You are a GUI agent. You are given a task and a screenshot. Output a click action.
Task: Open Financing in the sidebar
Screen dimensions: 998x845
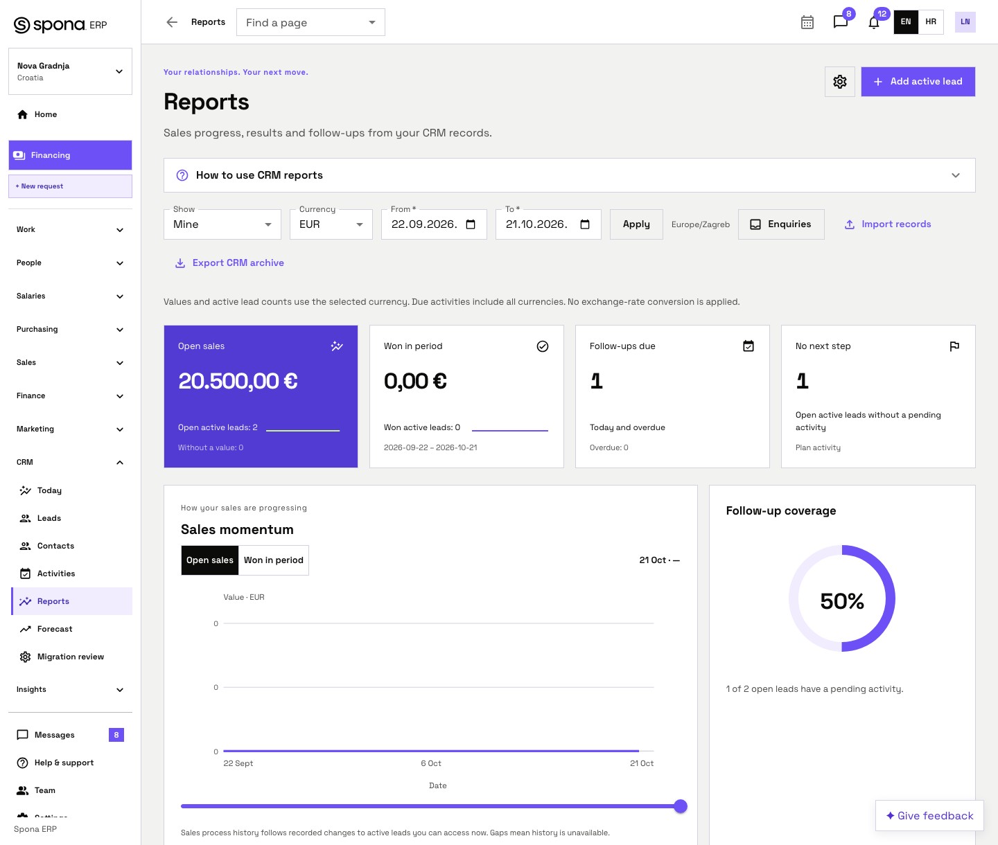(x=70, y=155)
